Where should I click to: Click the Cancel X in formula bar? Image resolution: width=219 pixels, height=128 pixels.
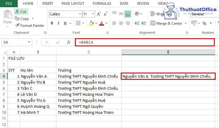pos(47,42)
